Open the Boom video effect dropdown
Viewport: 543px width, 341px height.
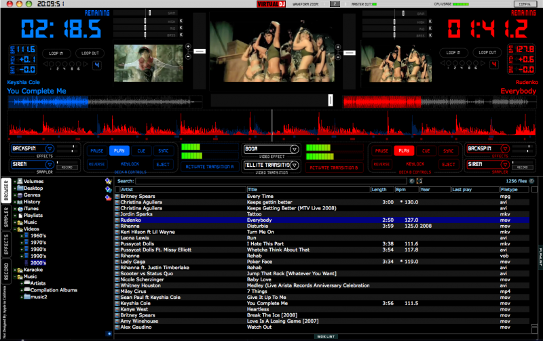(x=295, y=149)
